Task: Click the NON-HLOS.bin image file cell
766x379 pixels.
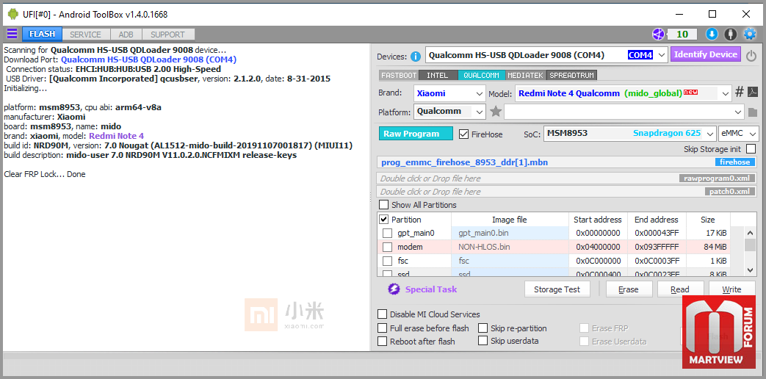Action: [x=510, y=247]
